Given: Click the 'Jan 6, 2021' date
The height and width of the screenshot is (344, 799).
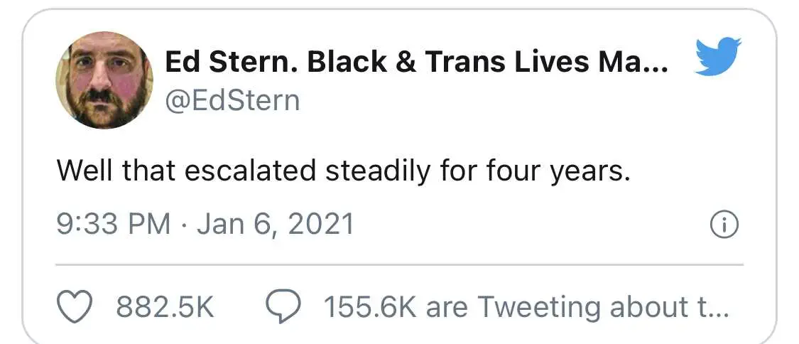Looking at the screenshot, I should [x=275, y=224].
